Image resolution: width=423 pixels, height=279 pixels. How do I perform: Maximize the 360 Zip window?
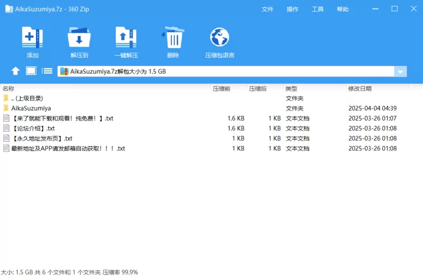(394, 9)
